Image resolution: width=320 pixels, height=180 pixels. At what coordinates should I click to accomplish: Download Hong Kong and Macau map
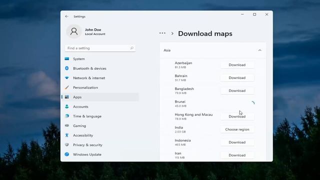237,116
